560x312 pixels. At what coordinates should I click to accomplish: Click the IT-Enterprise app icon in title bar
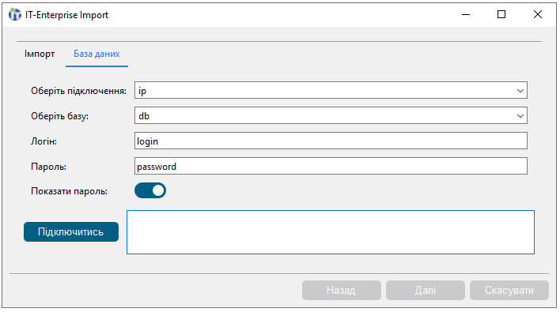15,15
